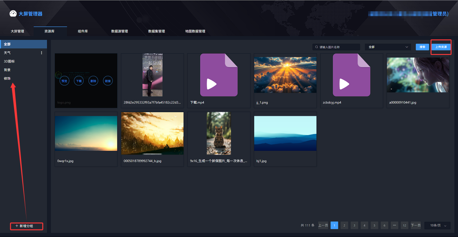Click the file name 0005018789992744_b.jpg
Screen dimensions: 458x237
pos(142,161)
